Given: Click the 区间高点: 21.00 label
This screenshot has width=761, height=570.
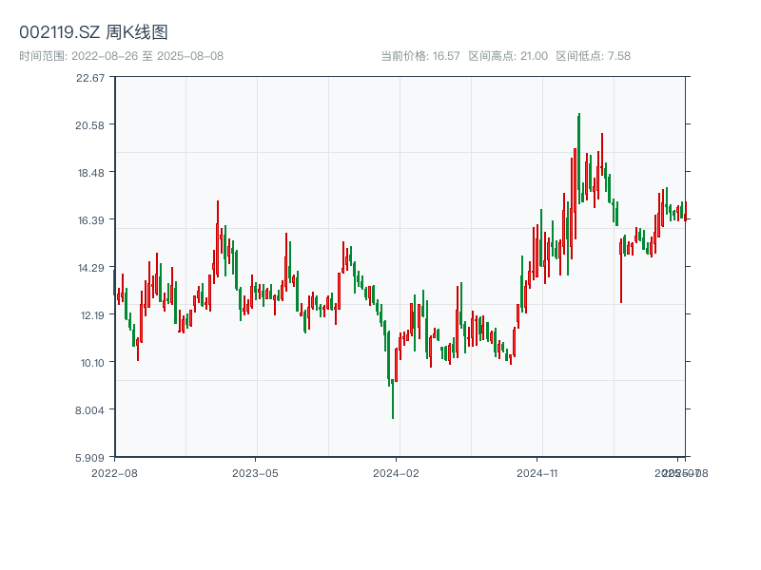Looking at the screenshot, I should coord(508,56).
